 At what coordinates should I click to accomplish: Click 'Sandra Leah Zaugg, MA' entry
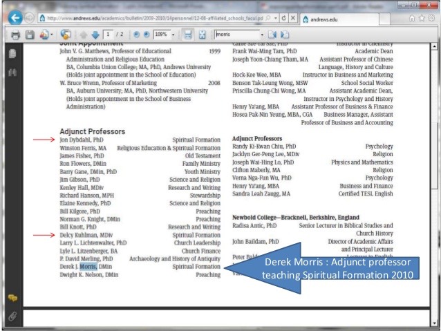[261, 193]
